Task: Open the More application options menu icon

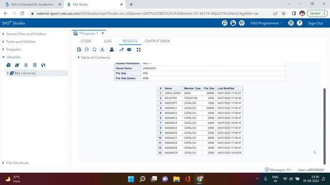Action: click(x=291, y=23)
